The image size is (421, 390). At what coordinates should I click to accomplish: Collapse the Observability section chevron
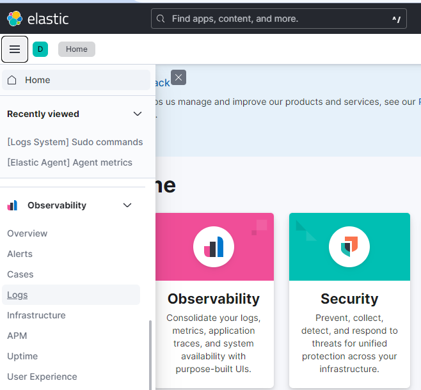click(127, 205)
